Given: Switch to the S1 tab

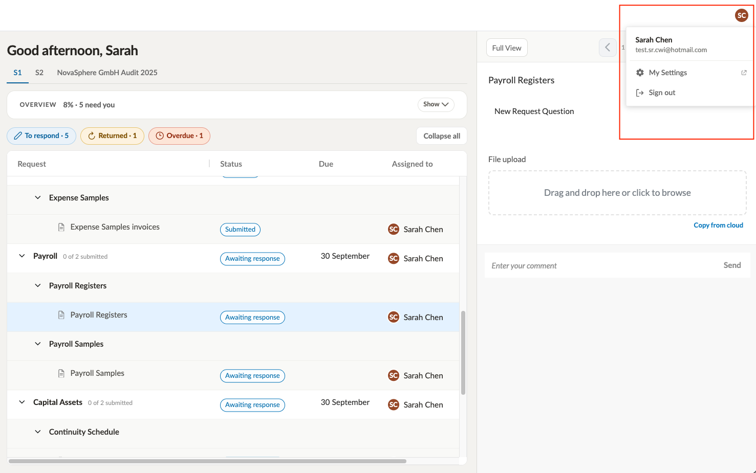Looking at the screenshot, I should (x=17, y=73).
